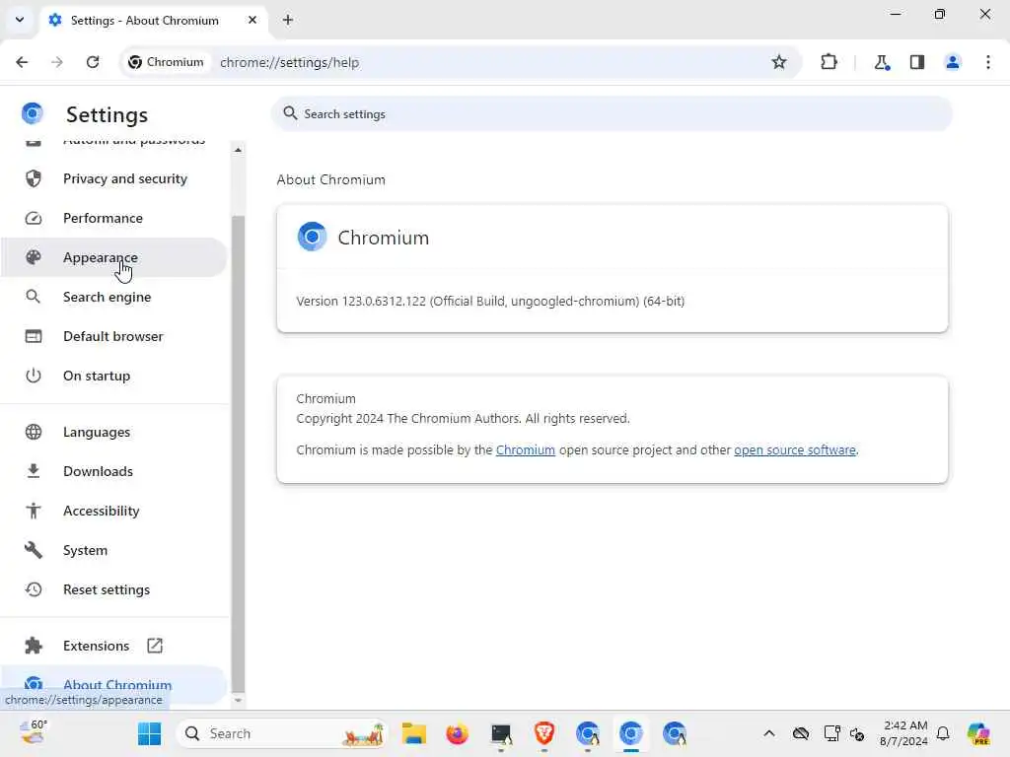
Task: Click the Default browser window icon
Action: 34,336
